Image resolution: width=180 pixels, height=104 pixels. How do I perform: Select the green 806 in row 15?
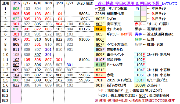pyautogui.click(x=16, y=80)
